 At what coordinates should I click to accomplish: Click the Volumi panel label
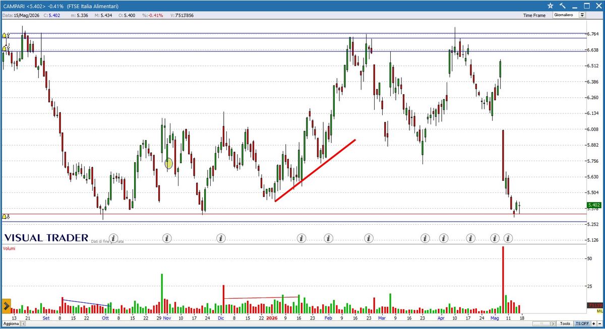click(x=9, y=248)
